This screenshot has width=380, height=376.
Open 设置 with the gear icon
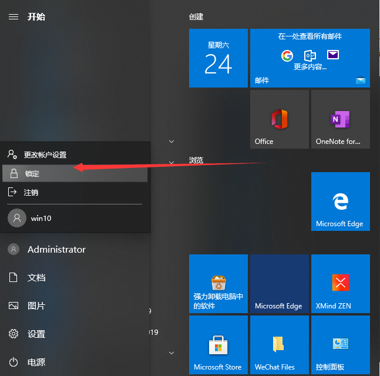pos(36,334)
